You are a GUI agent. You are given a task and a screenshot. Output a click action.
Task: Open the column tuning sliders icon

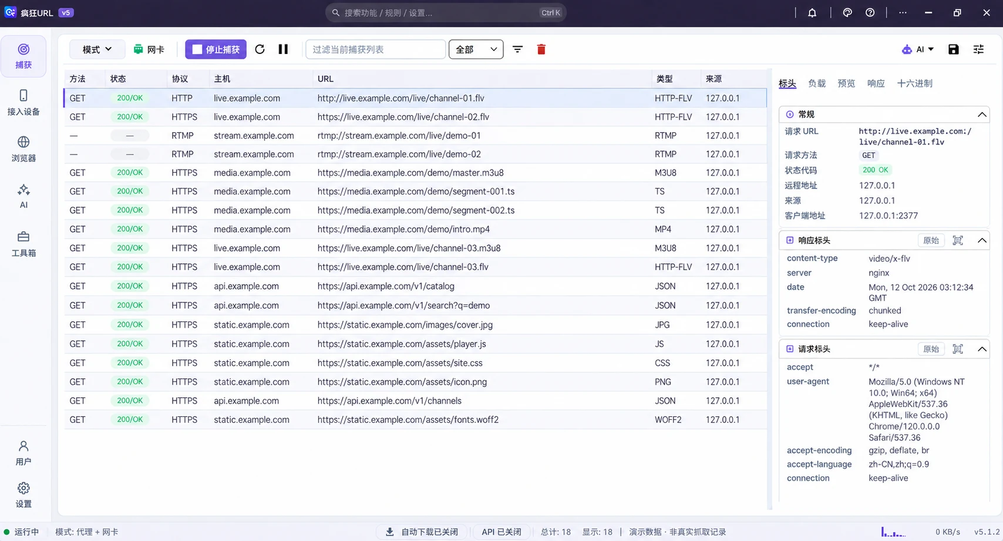click(978, 49)
